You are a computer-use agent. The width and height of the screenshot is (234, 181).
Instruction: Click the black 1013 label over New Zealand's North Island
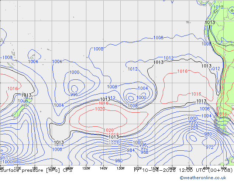(26, 95)
